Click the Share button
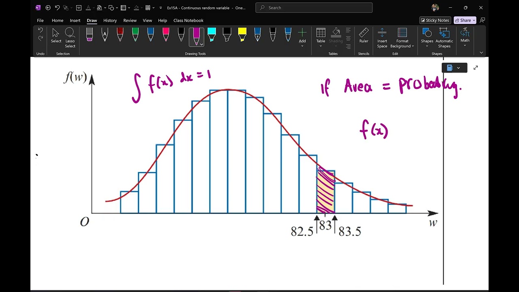 pyautogui.click(x=465, y=20)
